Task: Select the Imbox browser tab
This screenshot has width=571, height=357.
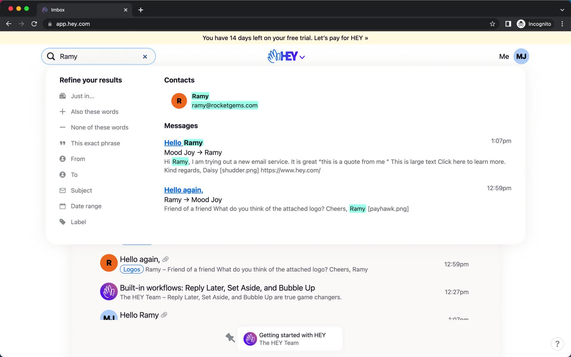Action: pos(85,10)
